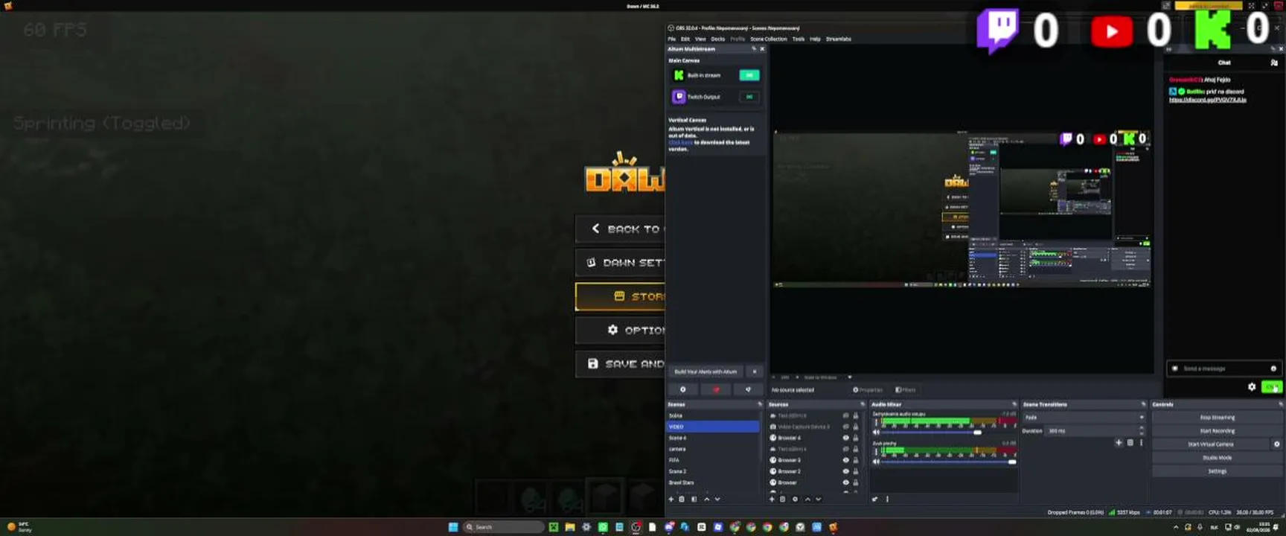Viewport: 1286px width, 536px height.
Task: Click the Kick logo in Aitum Multistream
Action: click(679, 75)
